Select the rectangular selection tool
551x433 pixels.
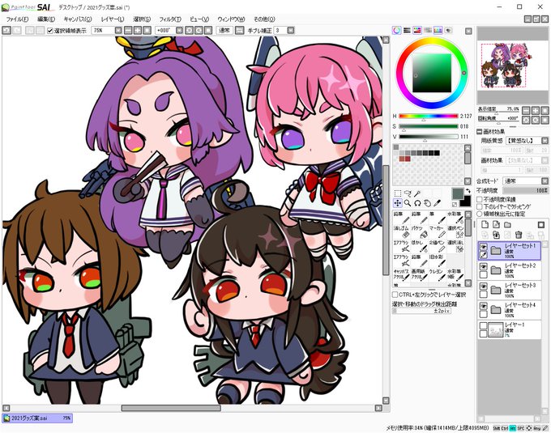[397, 193]
